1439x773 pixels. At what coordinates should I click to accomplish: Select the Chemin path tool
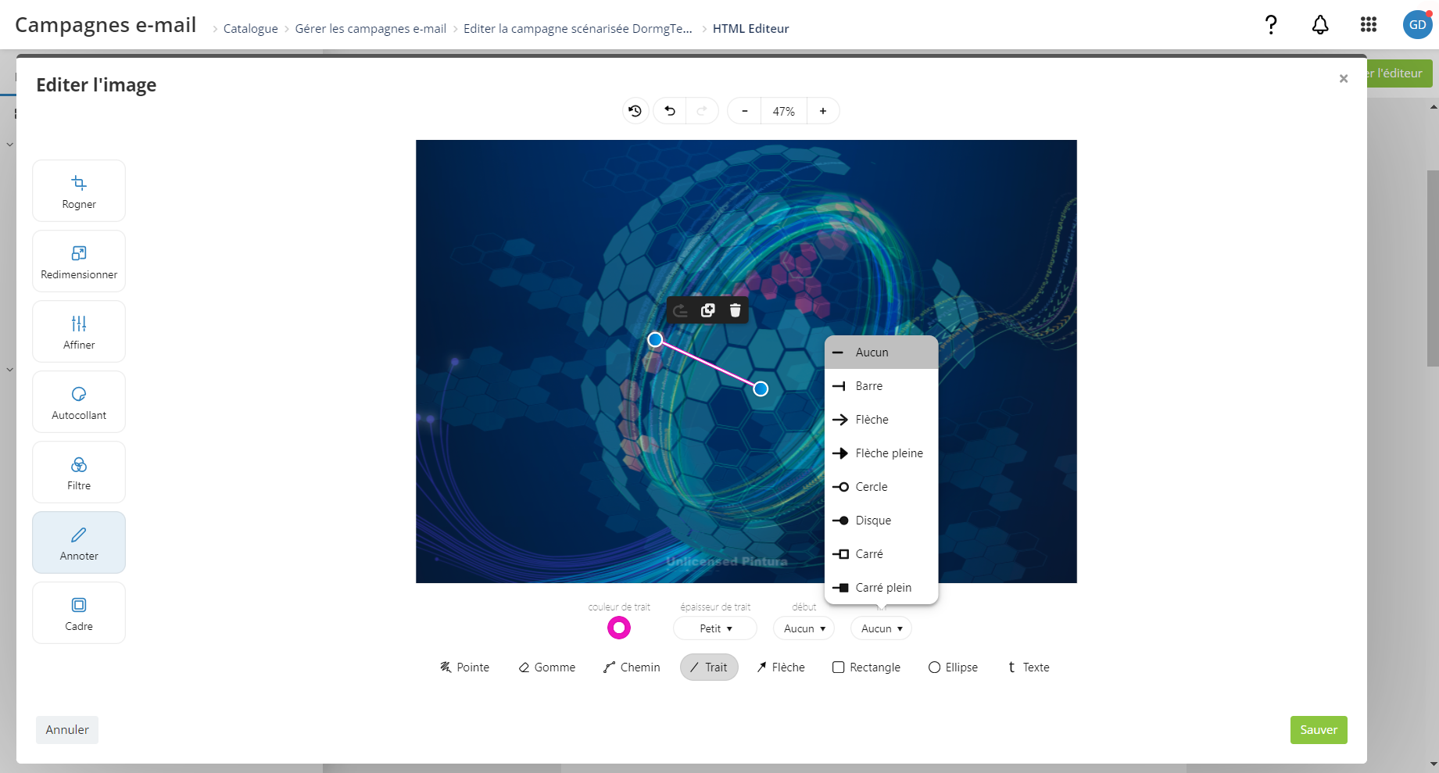(x=632, y=667)
